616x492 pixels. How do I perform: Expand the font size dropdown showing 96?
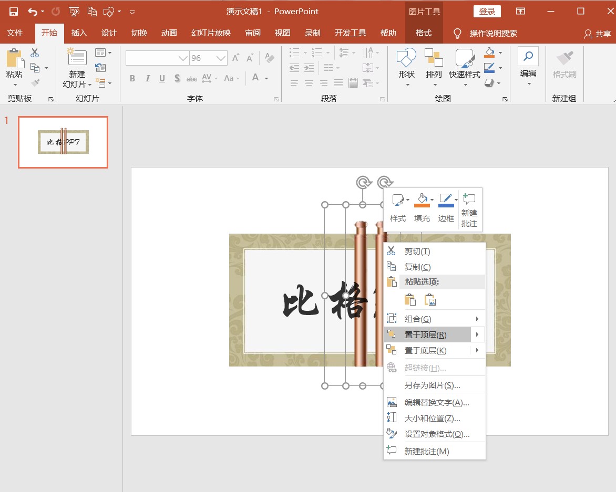click(x=221, y=58)
